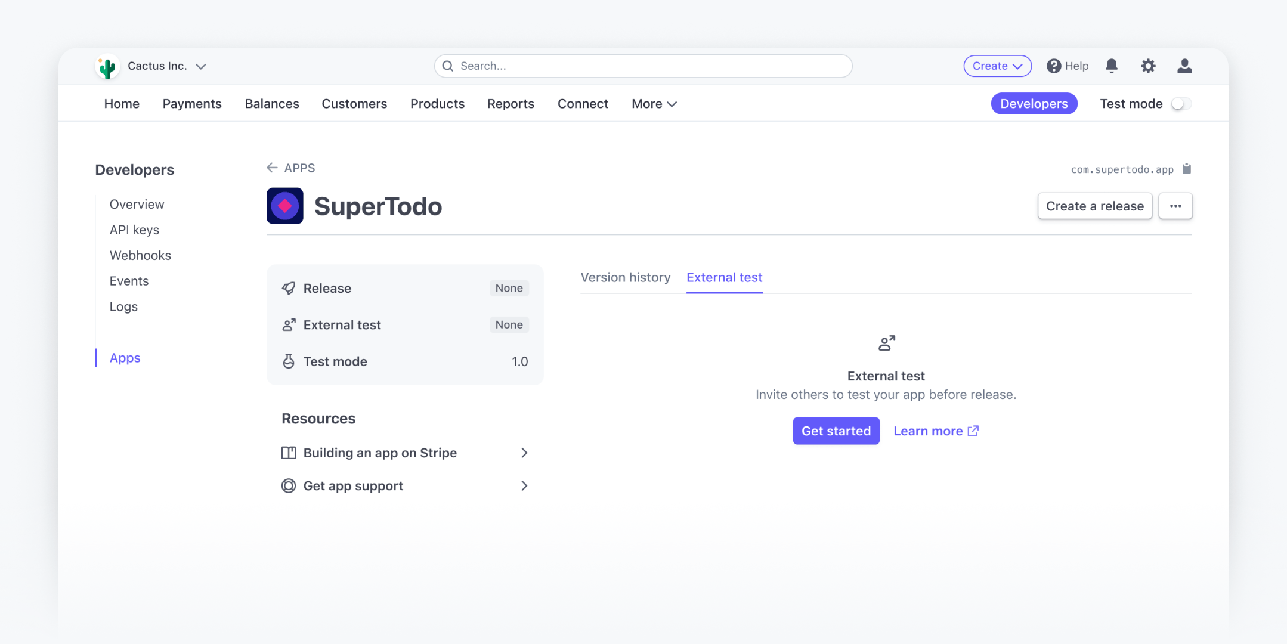Open the Reports menu item

[x=511, y=104]
